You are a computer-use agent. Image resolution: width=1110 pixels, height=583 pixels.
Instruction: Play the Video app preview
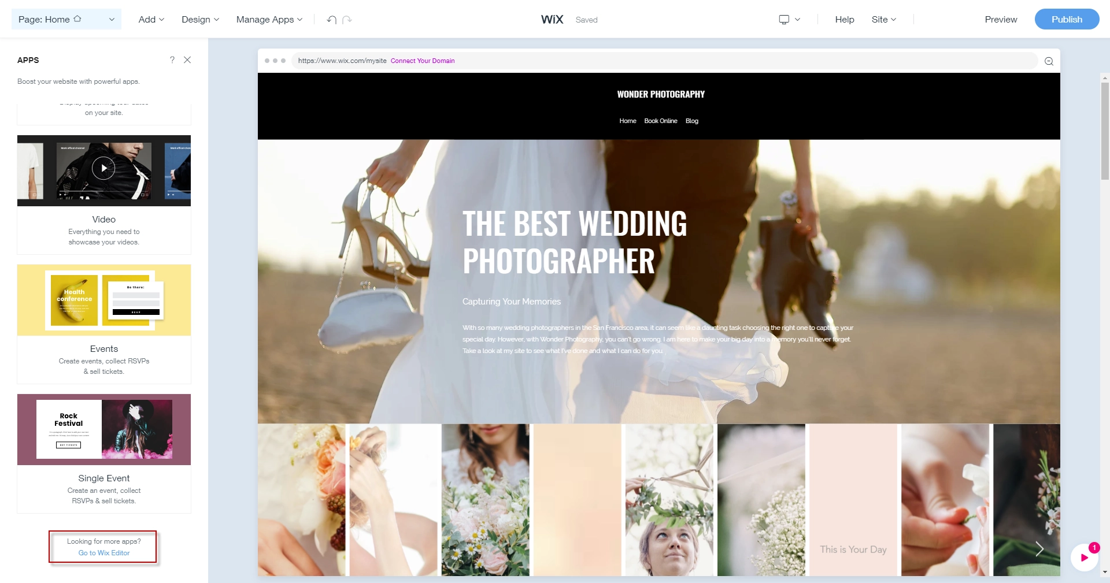tap(103, 169)
